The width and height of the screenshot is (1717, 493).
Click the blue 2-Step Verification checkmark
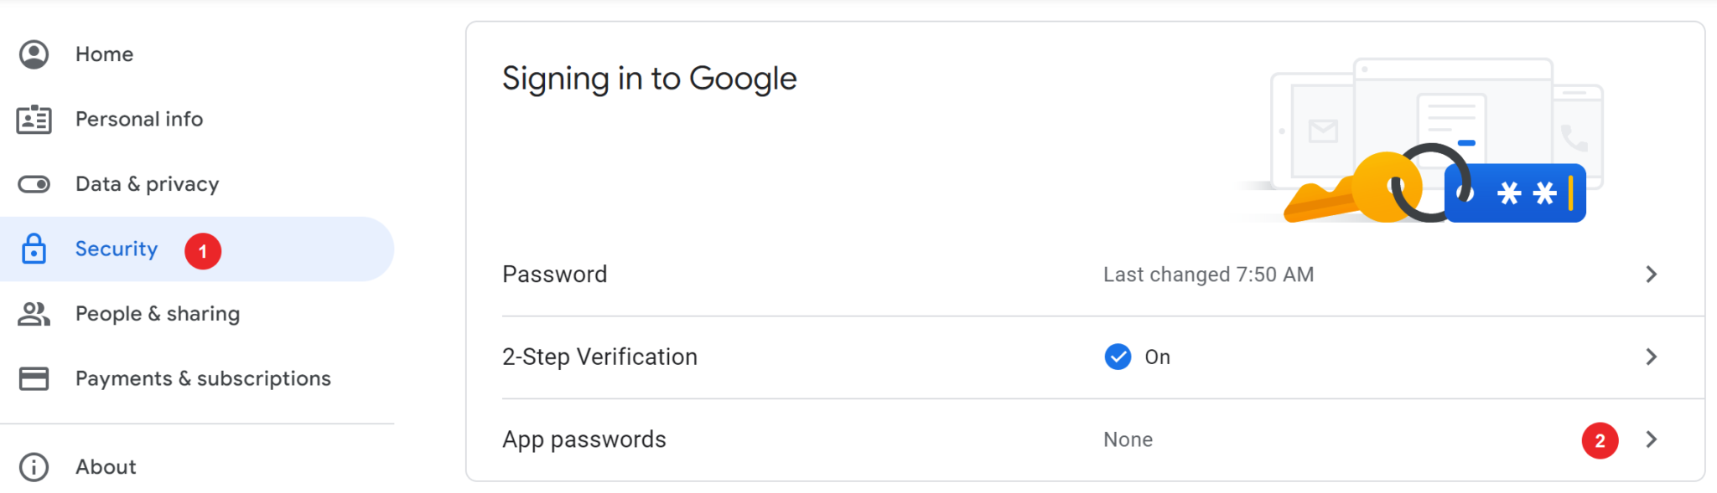point(1118,357)
